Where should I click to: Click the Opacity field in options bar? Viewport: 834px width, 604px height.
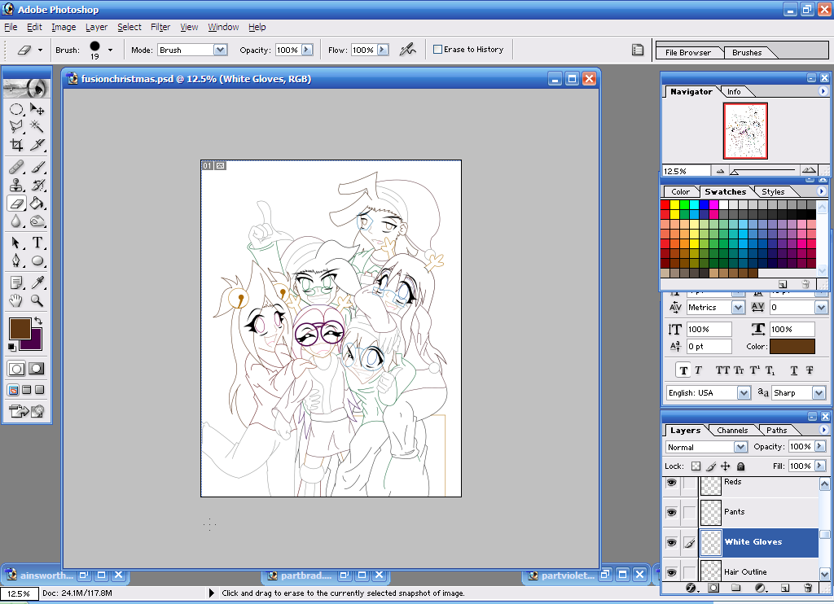point(287,50)
